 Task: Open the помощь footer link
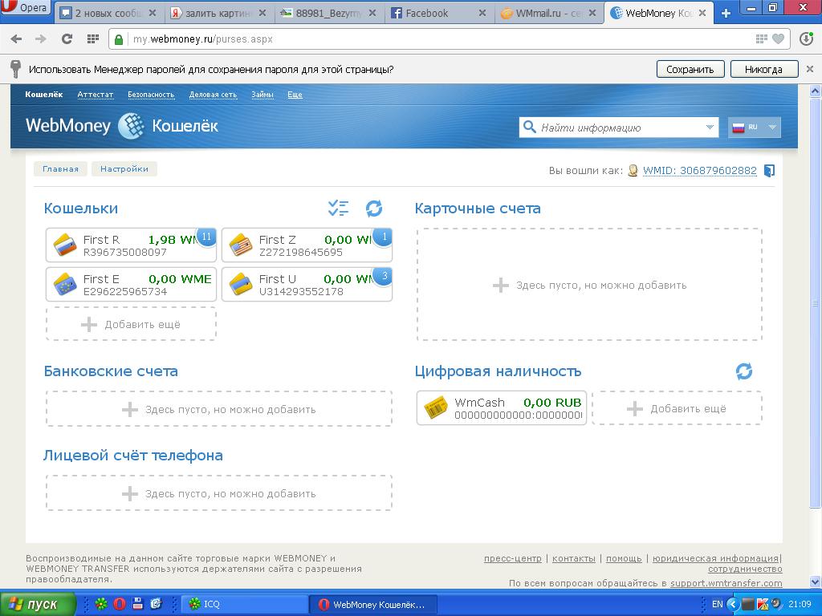tap(624, 558)
